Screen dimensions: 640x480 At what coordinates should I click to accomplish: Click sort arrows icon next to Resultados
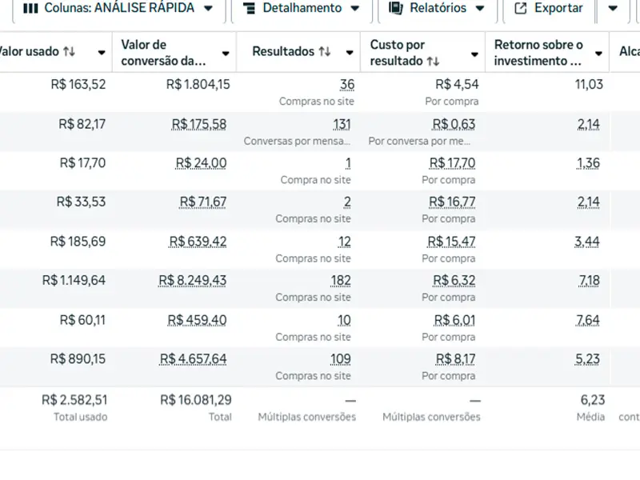point(324,52)
